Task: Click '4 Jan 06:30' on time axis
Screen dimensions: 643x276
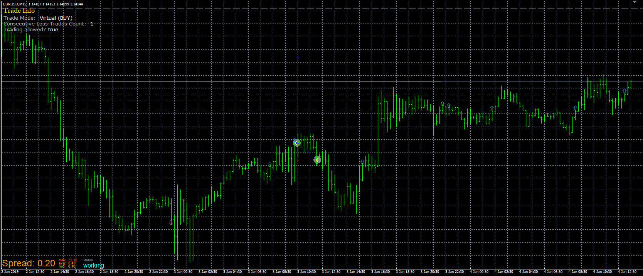Action: pos(553,272)
